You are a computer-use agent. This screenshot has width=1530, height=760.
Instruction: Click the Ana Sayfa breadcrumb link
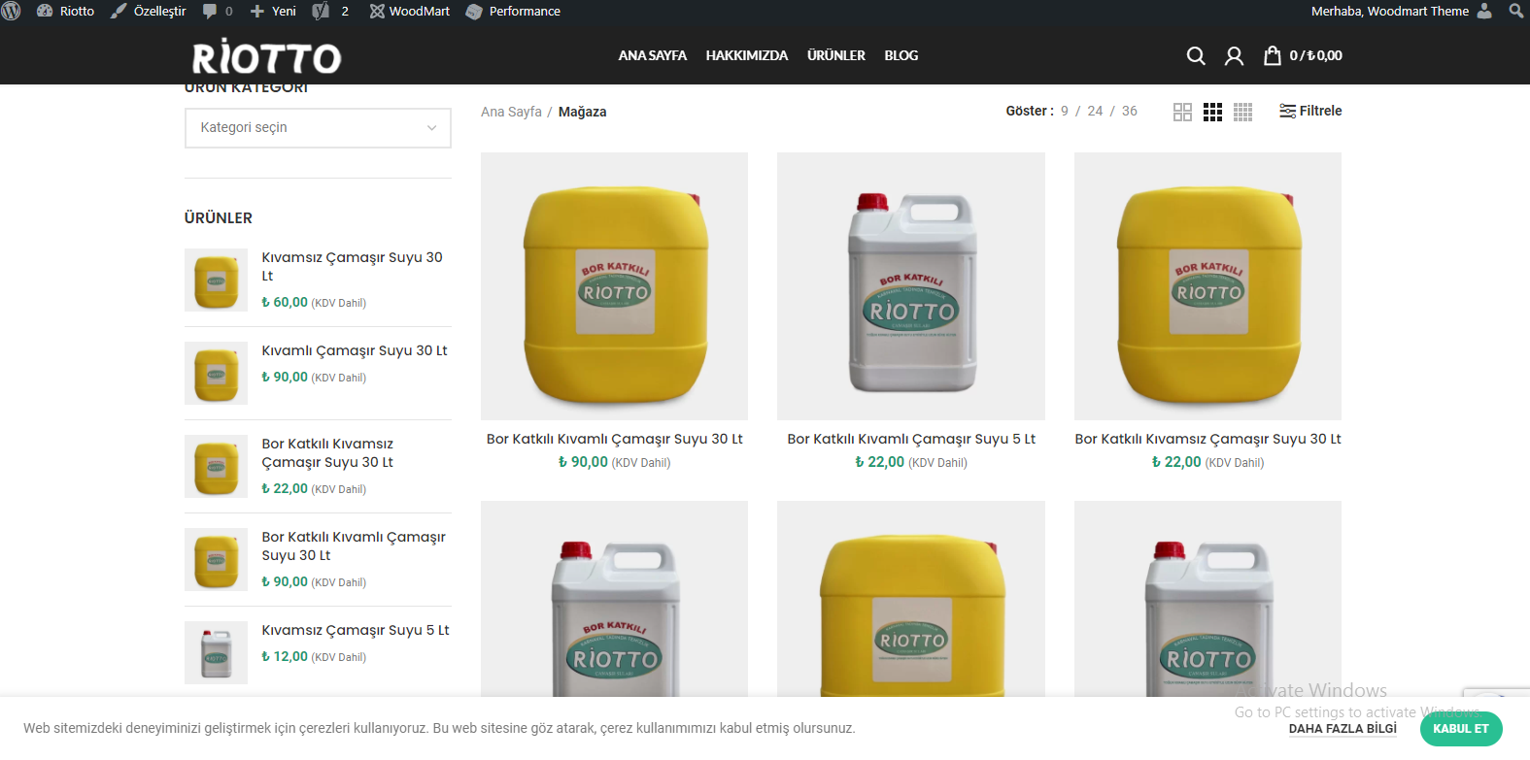511,112
